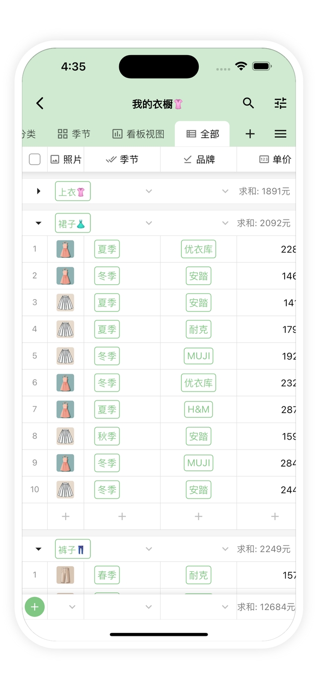Tap the 秋季 season tag in row 8
Image resolution: width=318 pixels, height=689 pixels.
tap(107, 437)
